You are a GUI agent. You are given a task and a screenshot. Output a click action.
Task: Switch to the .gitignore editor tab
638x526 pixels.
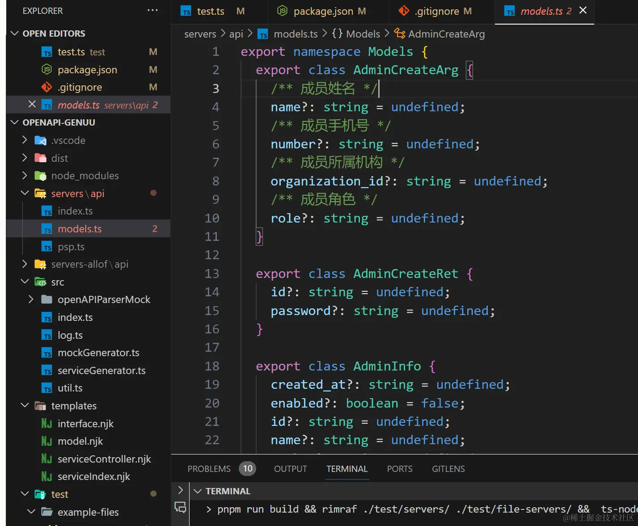pos(442,12)
